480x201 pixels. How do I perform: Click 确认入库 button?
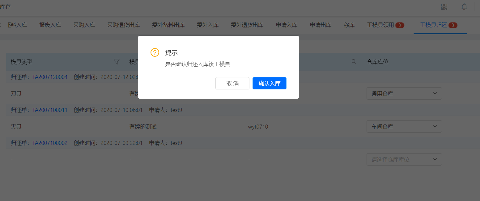[270, 83]
